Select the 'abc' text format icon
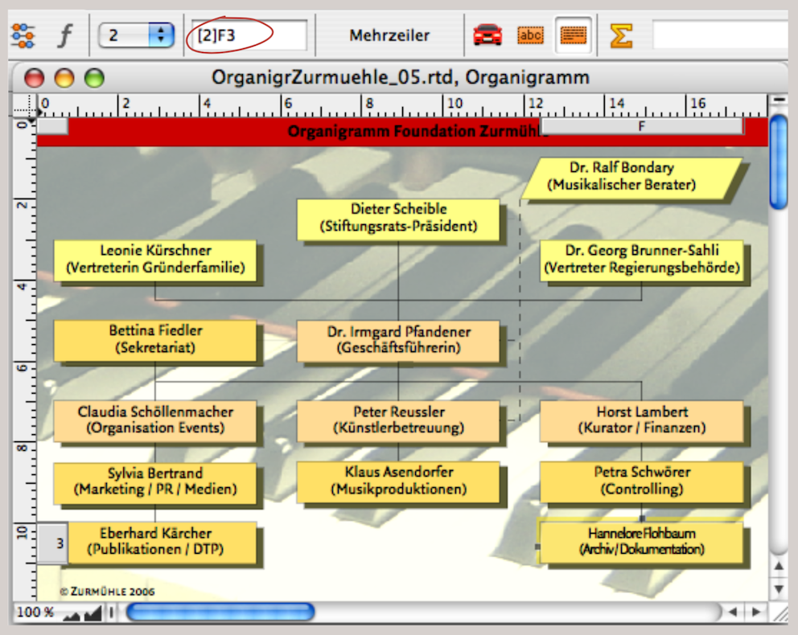 [x=530, y=35]
